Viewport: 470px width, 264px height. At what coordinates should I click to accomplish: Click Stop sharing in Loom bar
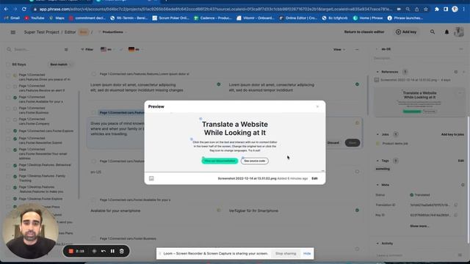[286, 254]
